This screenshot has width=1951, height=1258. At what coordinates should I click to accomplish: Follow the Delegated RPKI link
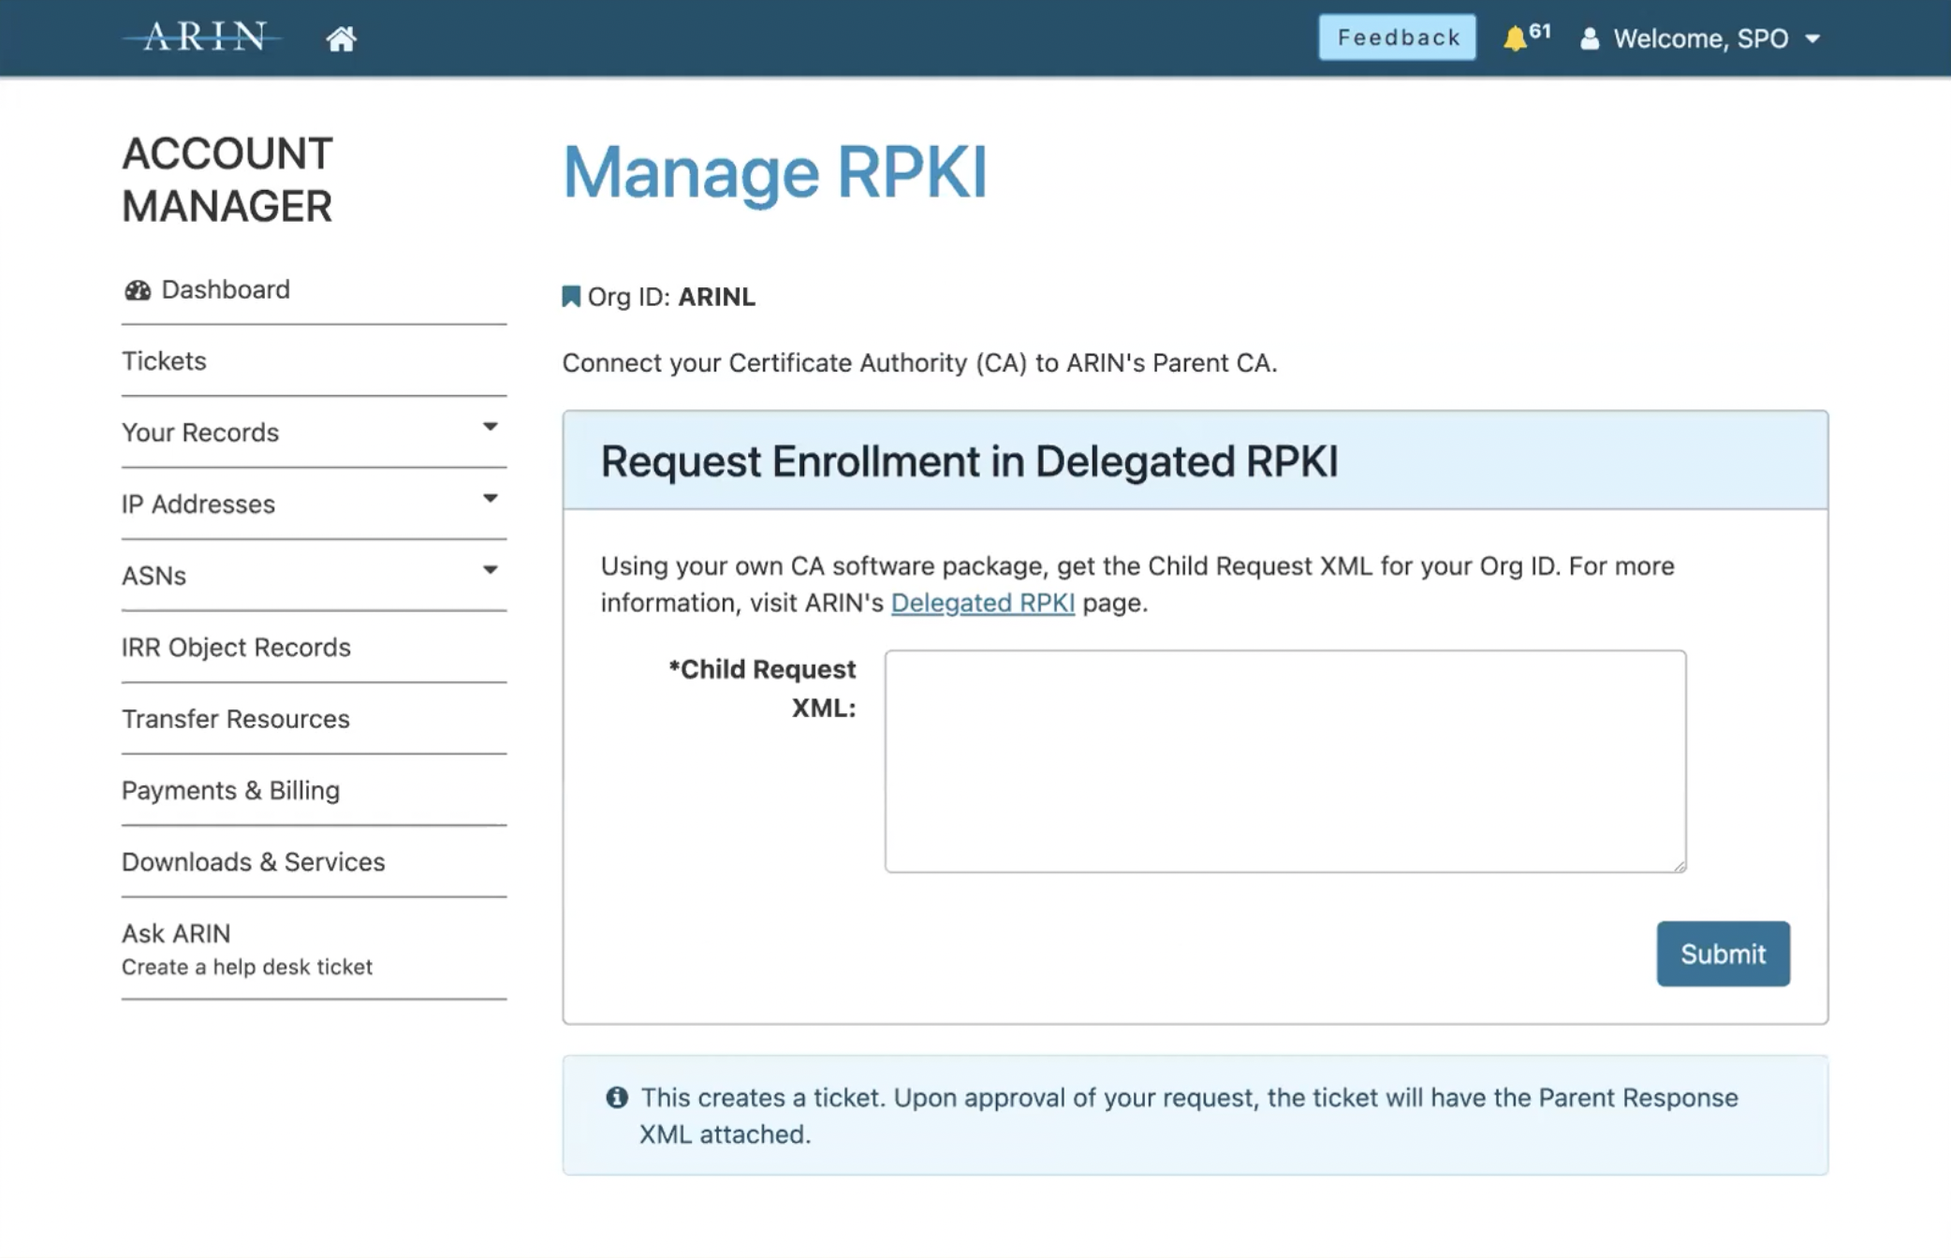click(x=982, y=603)
